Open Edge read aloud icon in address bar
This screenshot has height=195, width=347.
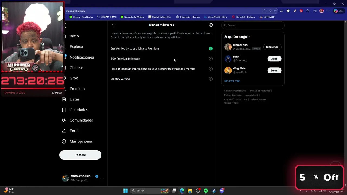tap(270, 11)
